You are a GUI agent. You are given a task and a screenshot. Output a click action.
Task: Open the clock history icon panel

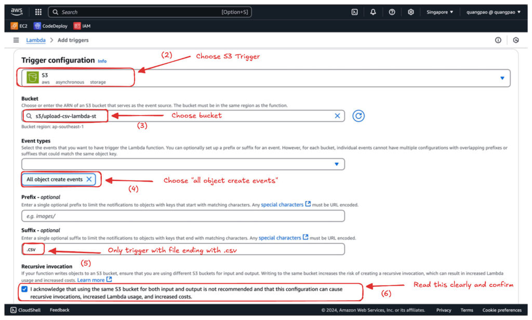pos(516,40)
